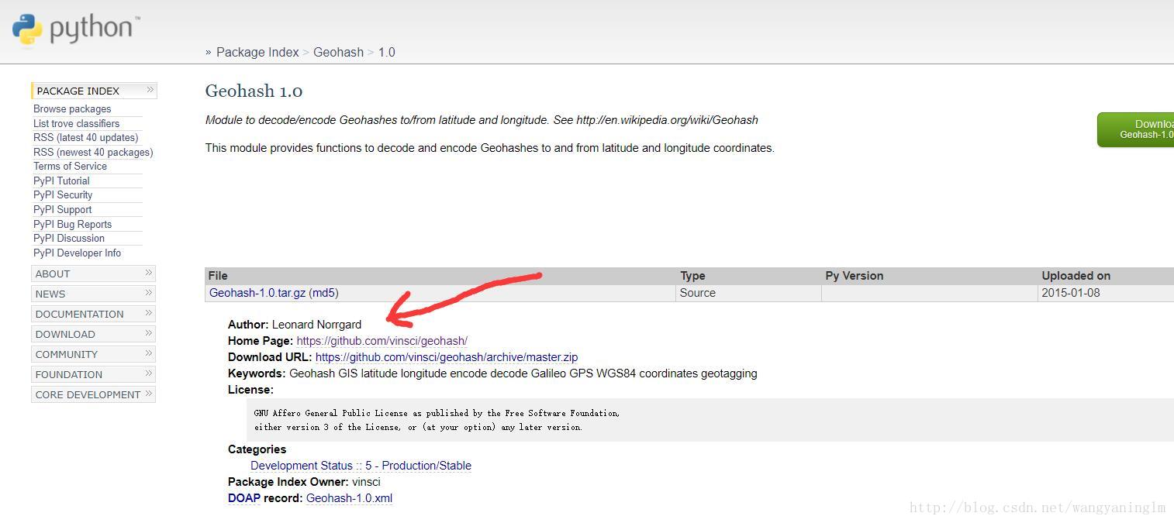1174x523 pixels.
Task: Go to PyPI Discussion
Action: (69, 238)
